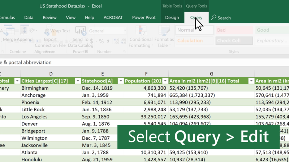Click the Search magnifier box

tap(221, 18)
